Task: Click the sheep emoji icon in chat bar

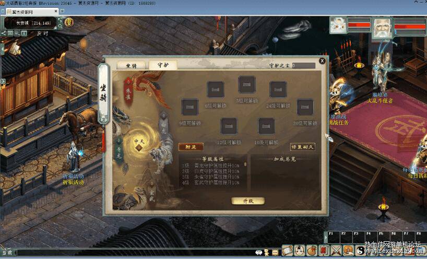Action: [x=259, y=252]
